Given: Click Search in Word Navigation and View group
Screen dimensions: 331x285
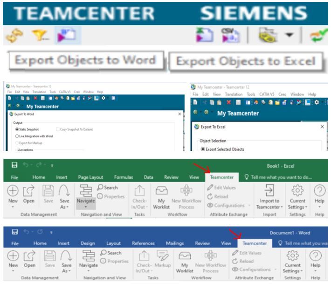Looking at the screenshot, I should (x=111, y=253).
